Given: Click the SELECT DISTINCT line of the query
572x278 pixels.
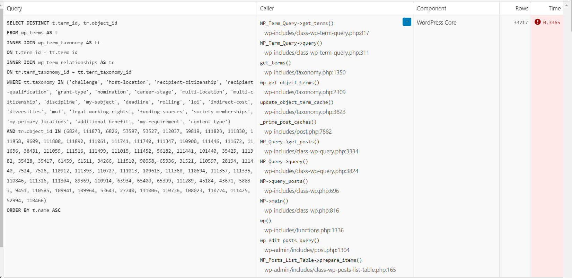Looking at the screenshot, I should click(x=62, y=23).
